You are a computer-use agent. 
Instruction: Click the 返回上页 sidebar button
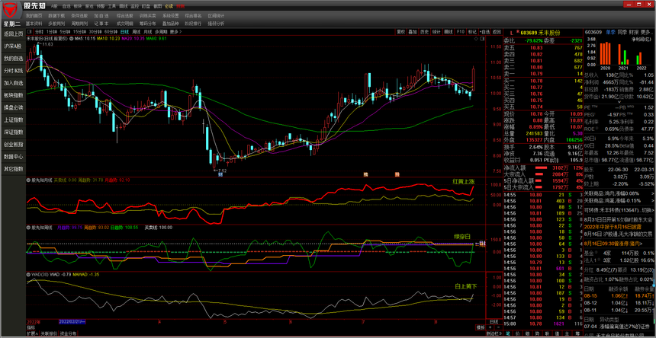tap(14, 33)
